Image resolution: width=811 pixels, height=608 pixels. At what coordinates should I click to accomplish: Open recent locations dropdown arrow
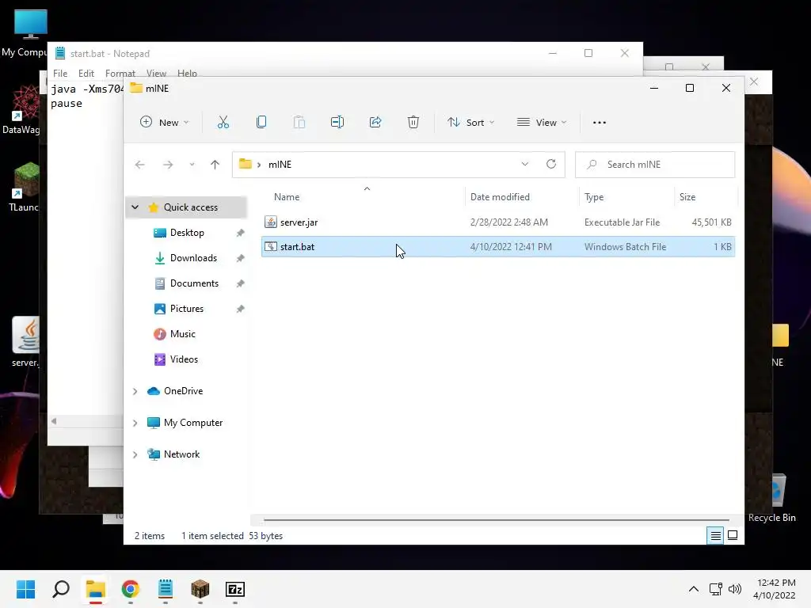coord(192,165)
